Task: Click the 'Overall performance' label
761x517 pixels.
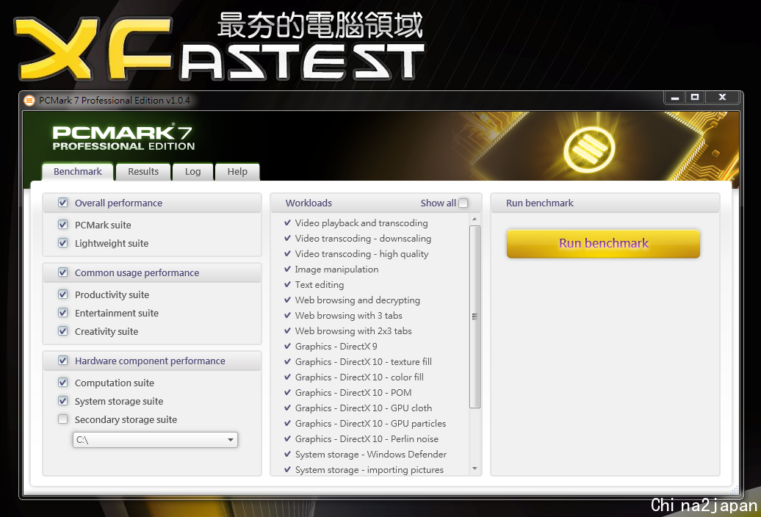Action: point(118,203)
